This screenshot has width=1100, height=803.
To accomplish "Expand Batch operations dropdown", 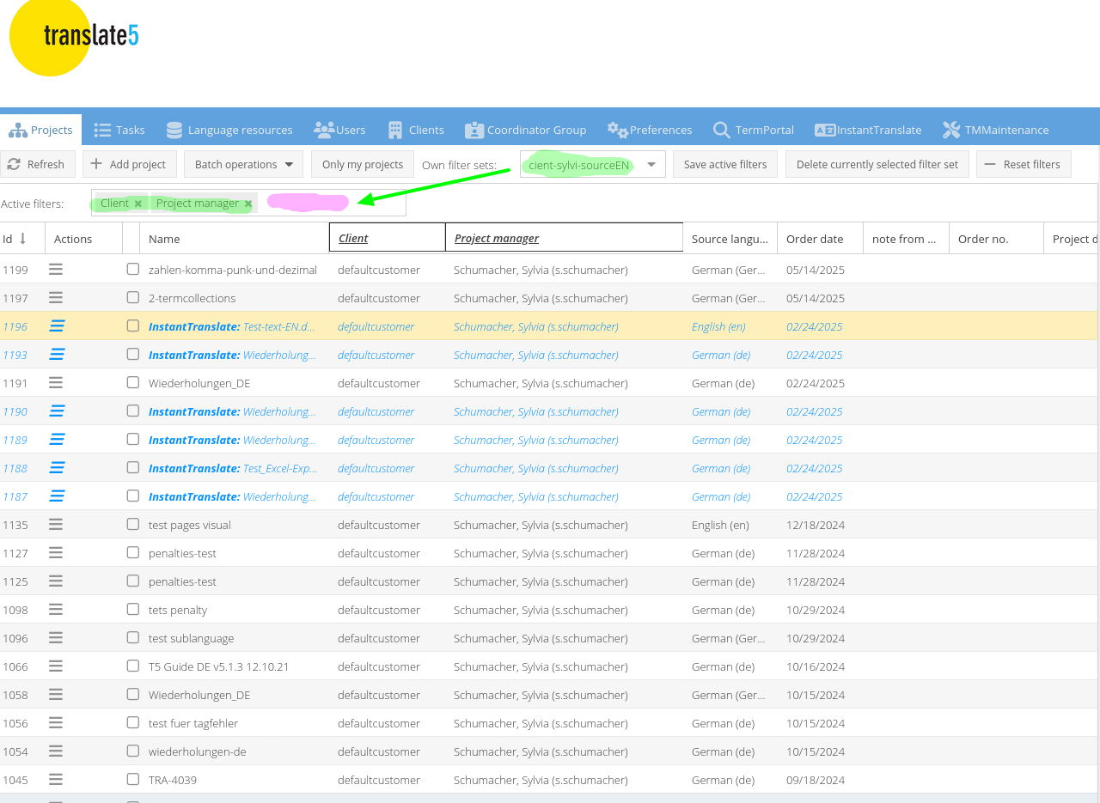I will (x=243, y=164).
